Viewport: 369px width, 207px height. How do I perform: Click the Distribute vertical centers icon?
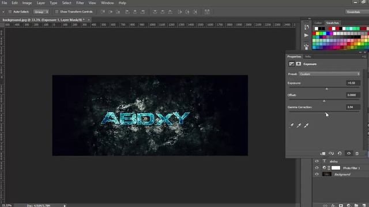click(163, 11)
